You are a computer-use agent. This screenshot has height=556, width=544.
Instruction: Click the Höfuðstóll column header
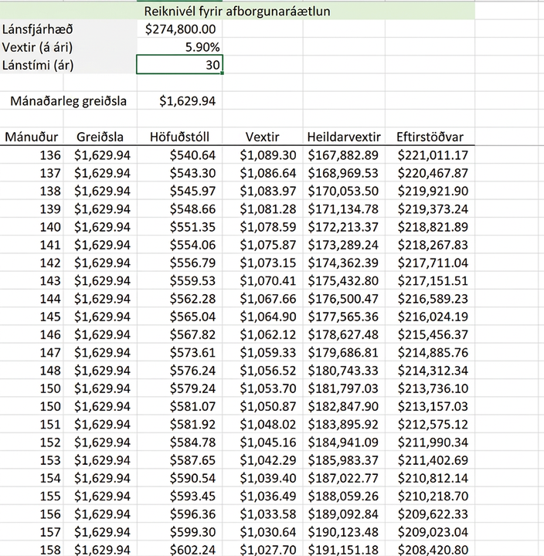pos(180,137)
